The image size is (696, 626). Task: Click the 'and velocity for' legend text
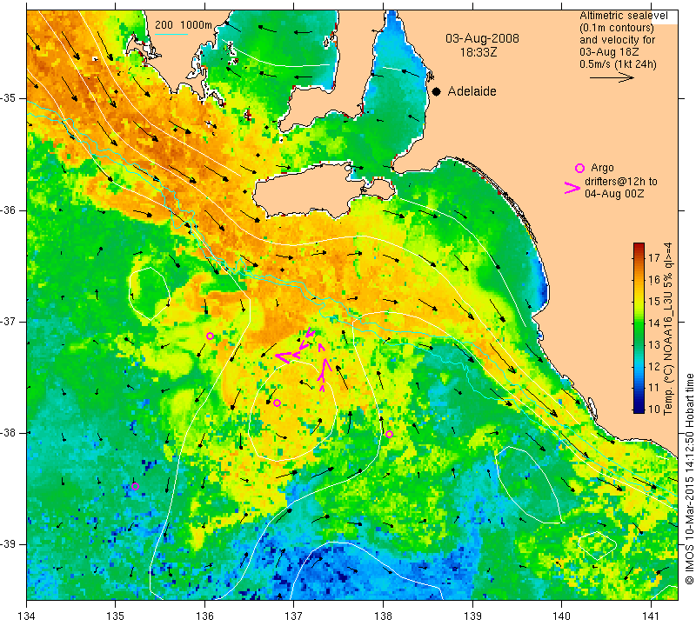[617, 40]
